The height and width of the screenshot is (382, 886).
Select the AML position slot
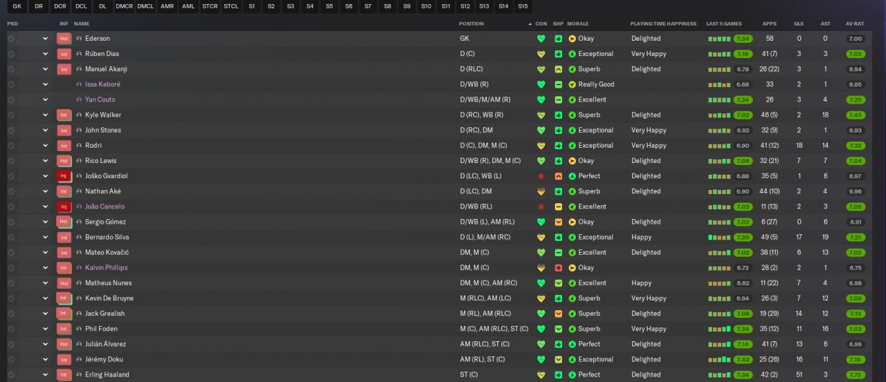pos(188,6)
